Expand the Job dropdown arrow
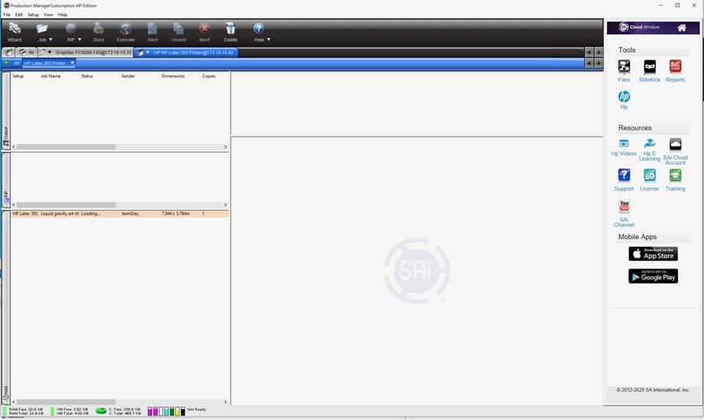The height and width of the screenshot is (420, 704). click(51, 40)
